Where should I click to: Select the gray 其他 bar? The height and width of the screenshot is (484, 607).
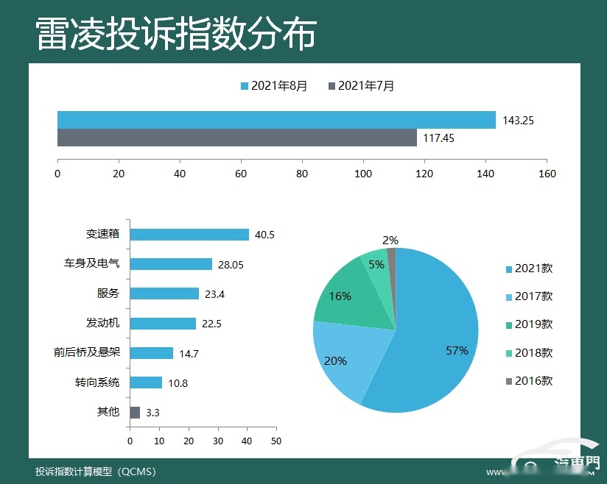(135, 413)
